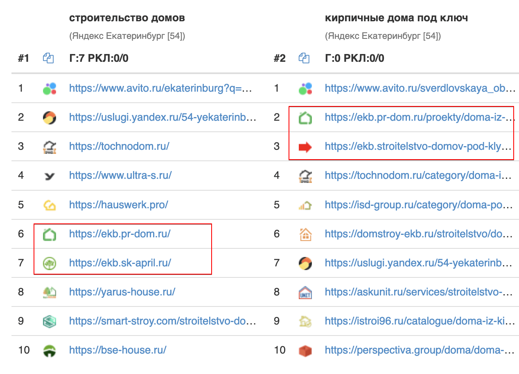Viewport: 519px width, 374px height.
Task: Follow the hauswerk.pro link
Action: pos(119,205)
